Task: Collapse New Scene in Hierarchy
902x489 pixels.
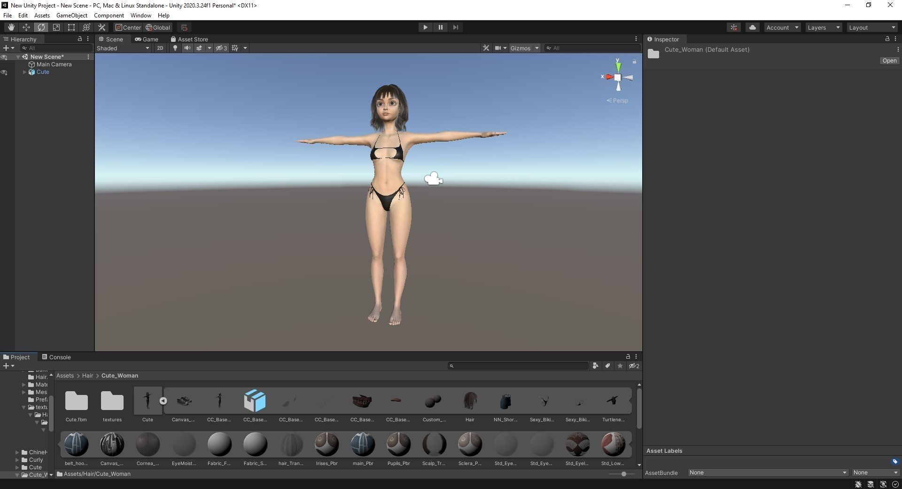Action: 18,57
